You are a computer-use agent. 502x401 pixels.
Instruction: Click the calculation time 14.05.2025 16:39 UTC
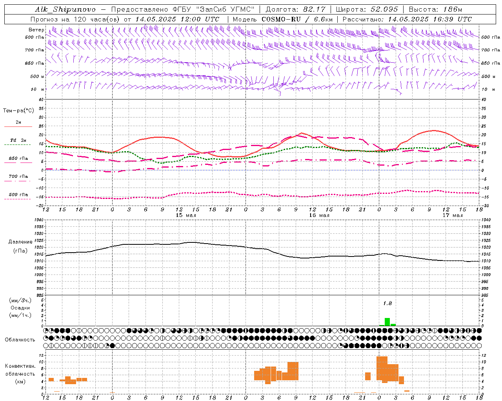(430, 19)
